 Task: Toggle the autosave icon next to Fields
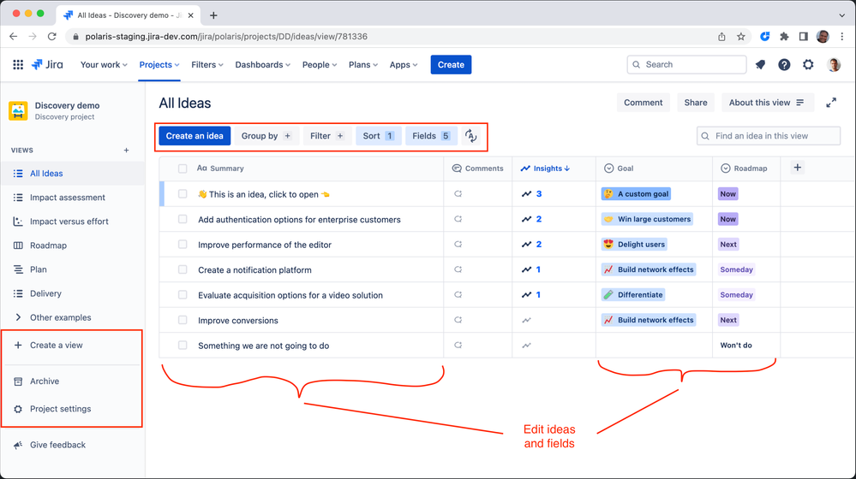[470, 136]
